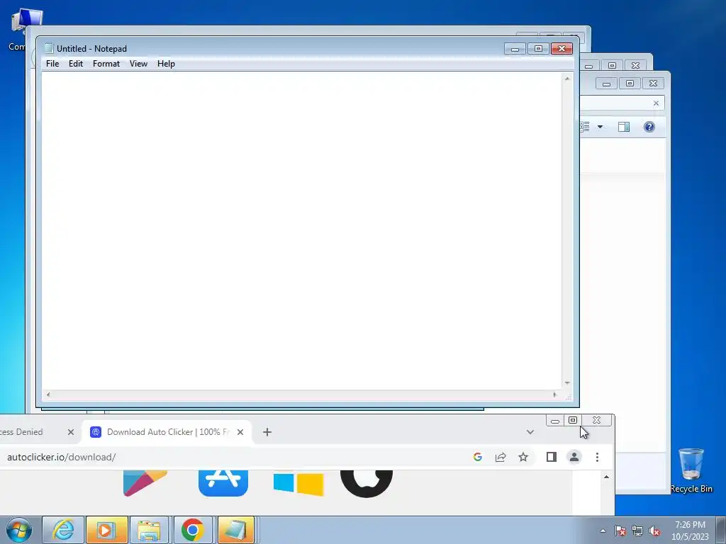Clear the Explorer search box
Screen dimensions: 726x544
[656, 103]
